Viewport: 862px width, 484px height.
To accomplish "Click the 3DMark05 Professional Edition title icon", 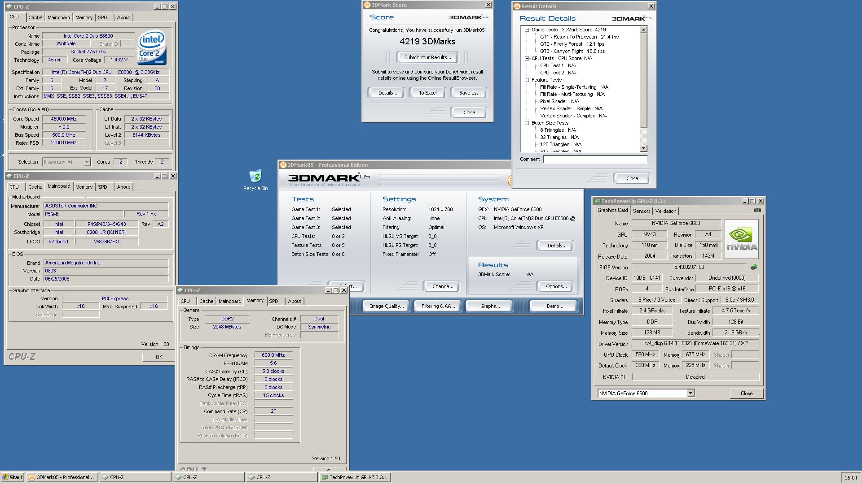I will click(x=283, y=165).
